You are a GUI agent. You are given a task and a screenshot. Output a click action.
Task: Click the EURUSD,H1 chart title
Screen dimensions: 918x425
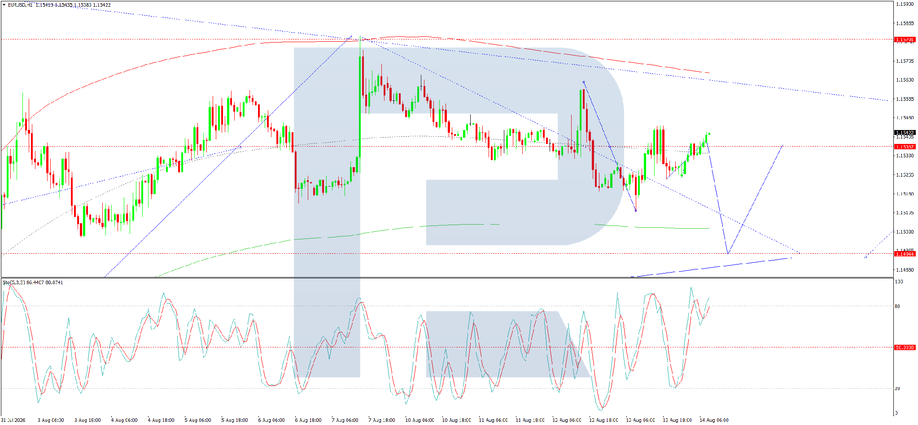pyautogui.click(x=20, y=5)
